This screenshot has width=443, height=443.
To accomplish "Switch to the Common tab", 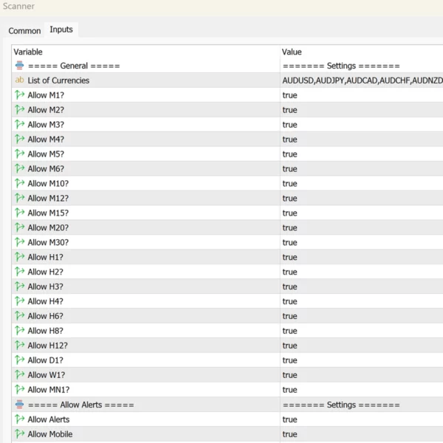I will tap(24, 31).
